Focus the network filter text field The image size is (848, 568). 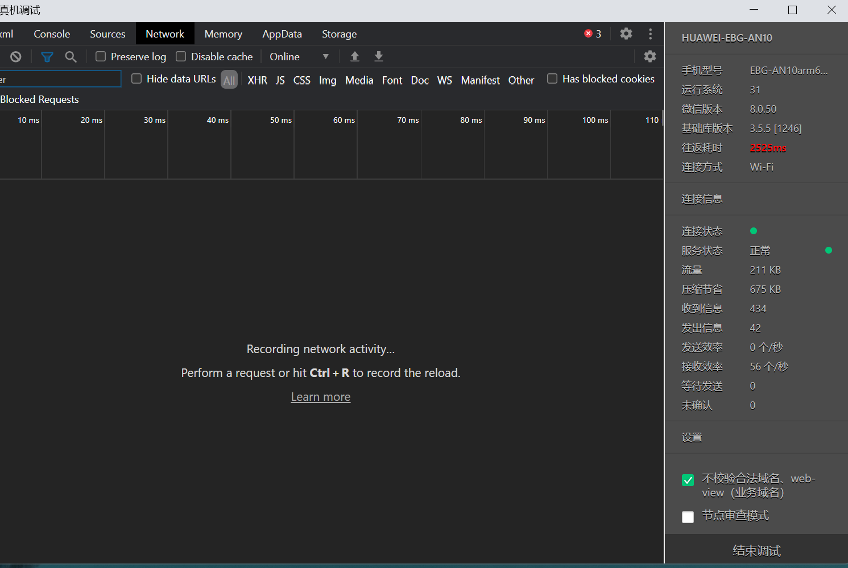60,79
